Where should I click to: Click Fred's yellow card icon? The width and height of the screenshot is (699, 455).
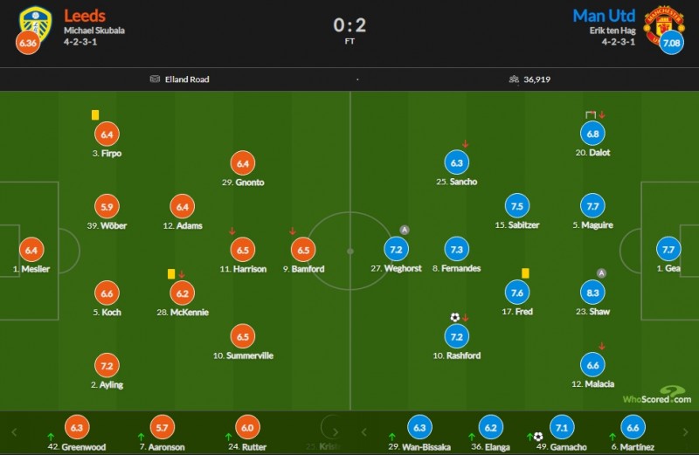[x=525, y=273]
